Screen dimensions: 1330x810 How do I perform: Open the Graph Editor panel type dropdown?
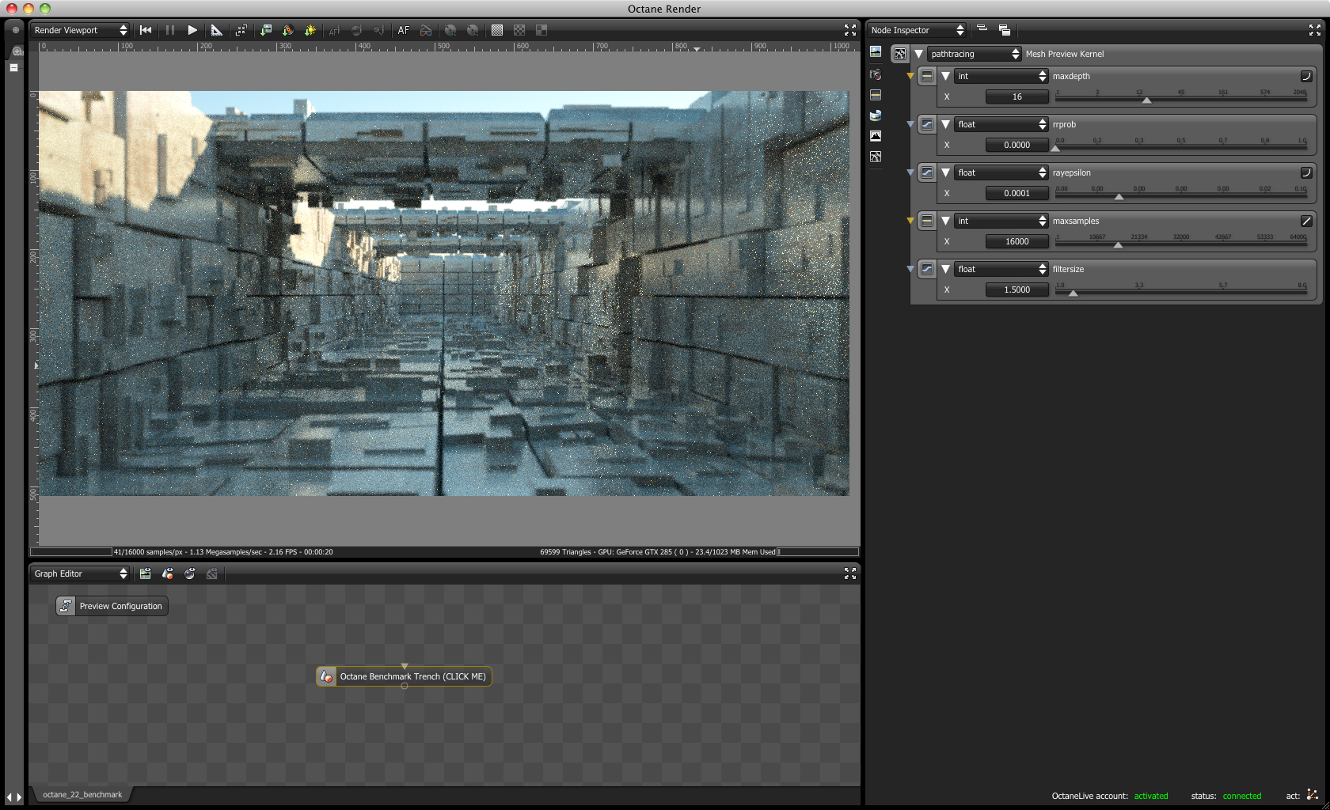click(80, 573)
